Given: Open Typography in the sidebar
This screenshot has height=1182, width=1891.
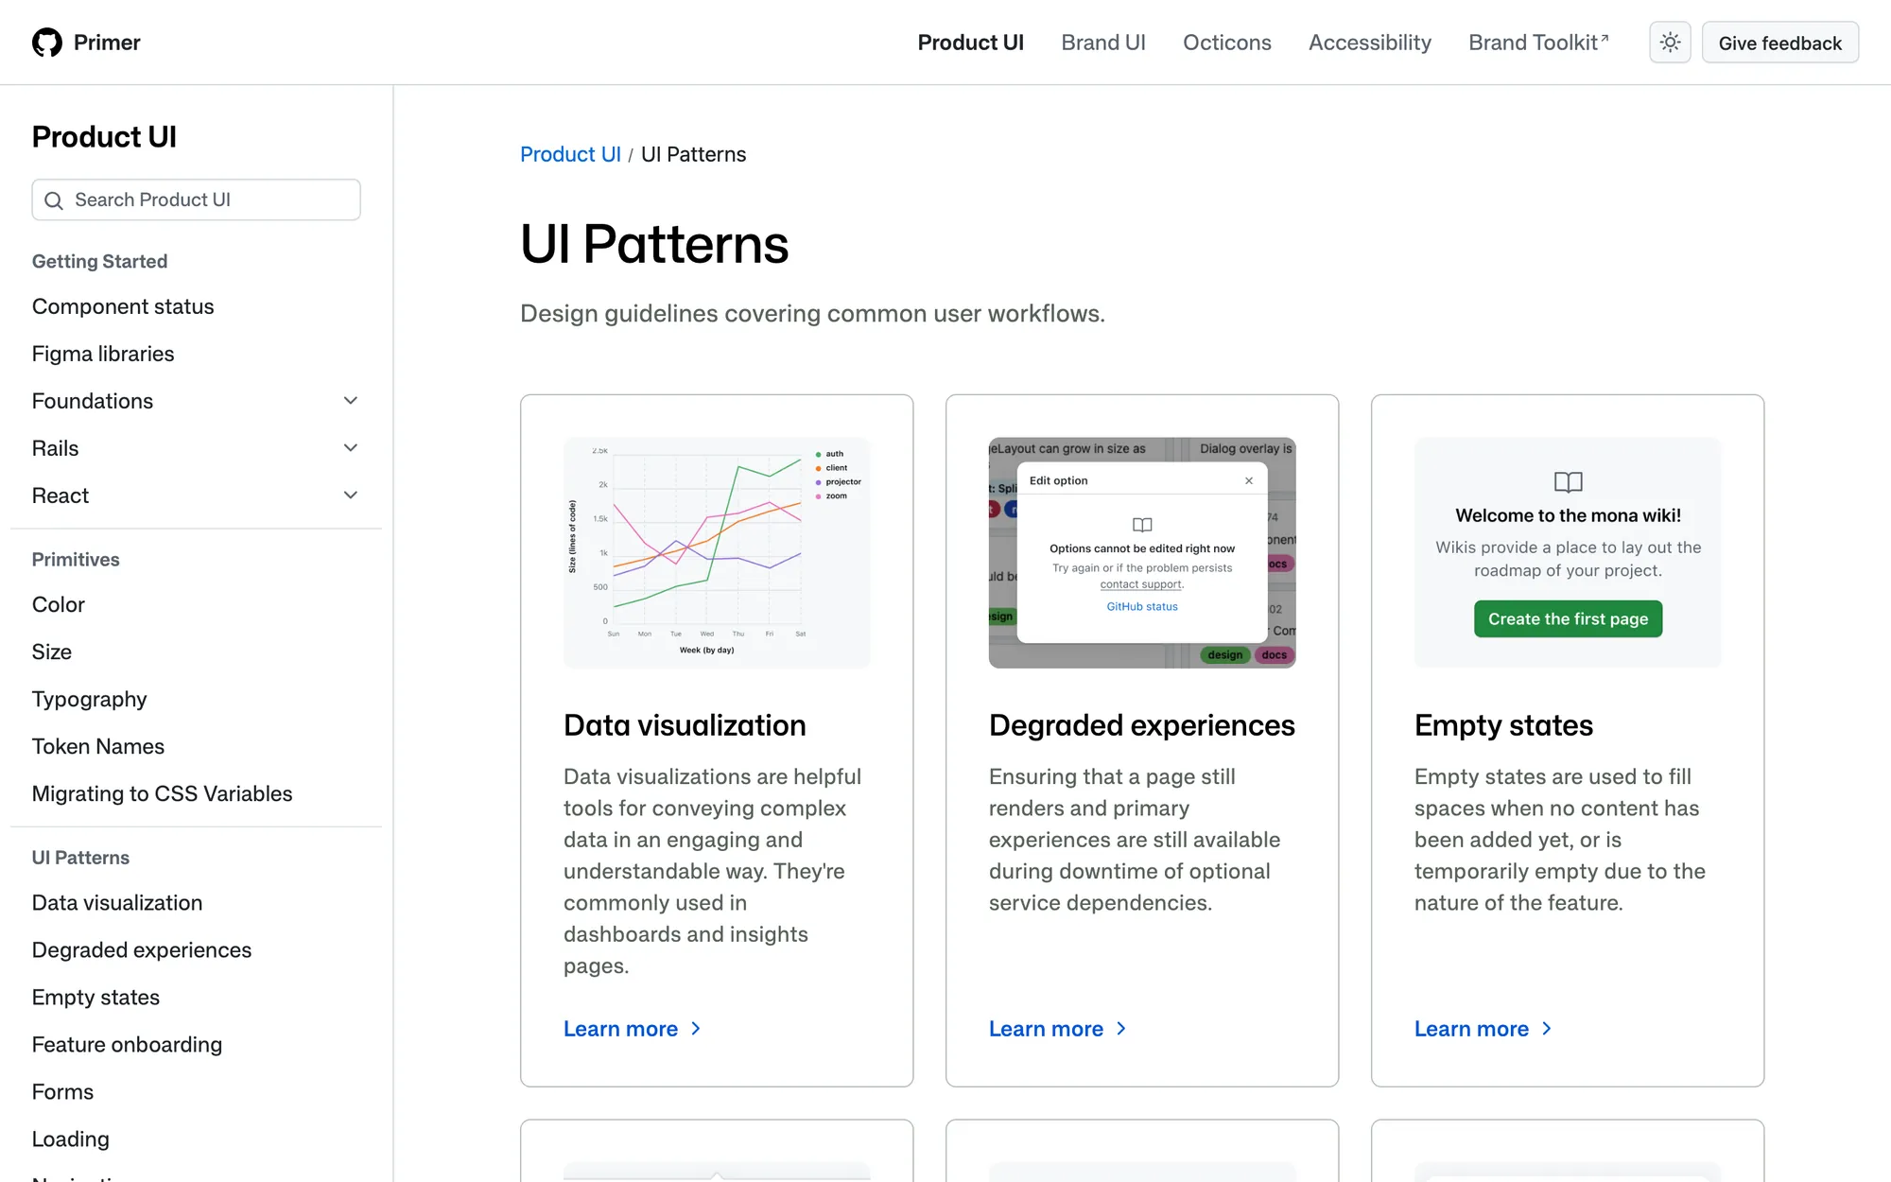Looking at the screenshot, I should [x=90, y=699].
